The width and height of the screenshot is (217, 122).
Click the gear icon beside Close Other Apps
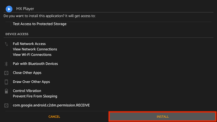point(6,73)
